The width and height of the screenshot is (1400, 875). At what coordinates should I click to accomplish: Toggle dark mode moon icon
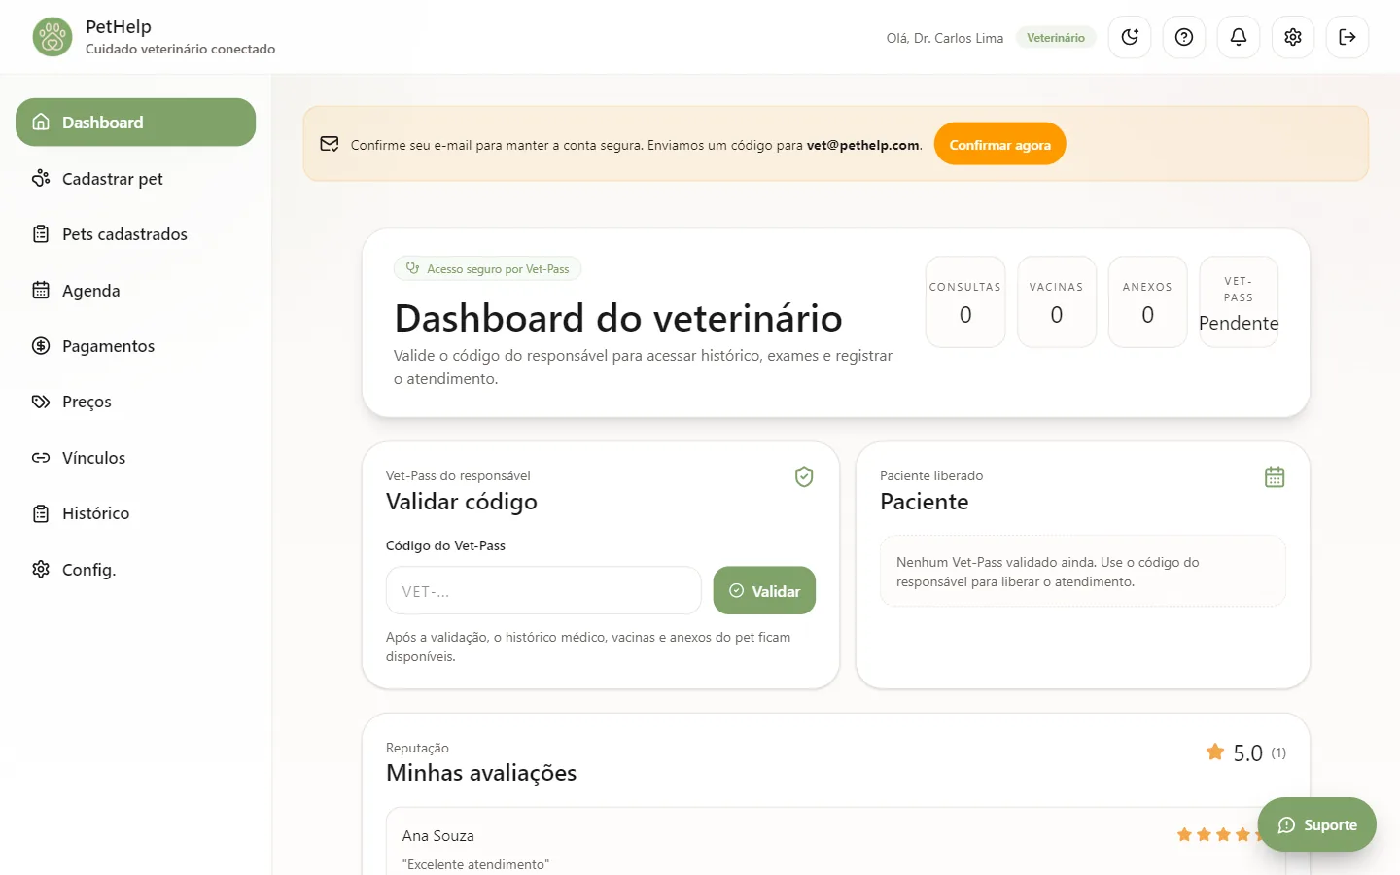[1130, 37]
